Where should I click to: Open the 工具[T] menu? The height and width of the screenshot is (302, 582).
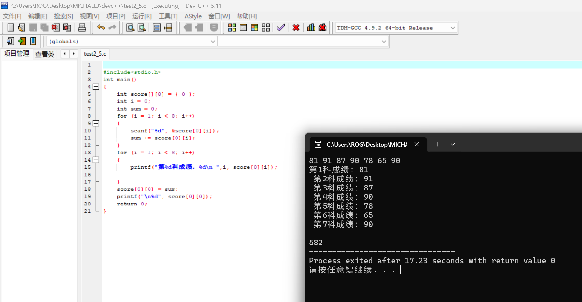(x=168, y=16)
